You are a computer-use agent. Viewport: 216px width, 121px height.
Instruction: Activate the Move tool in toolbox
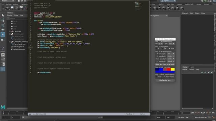3,30
